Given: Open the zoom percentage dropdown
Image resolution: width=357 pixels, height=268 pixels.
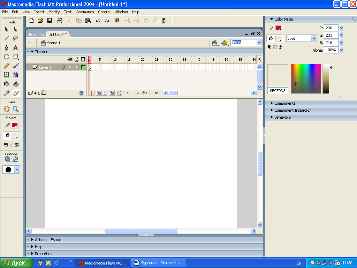Looking at the screenshot, I should click(259, 42).
